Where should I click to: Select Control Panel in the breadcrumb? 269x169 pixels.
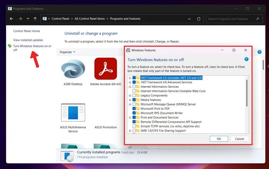coord(61,19)
